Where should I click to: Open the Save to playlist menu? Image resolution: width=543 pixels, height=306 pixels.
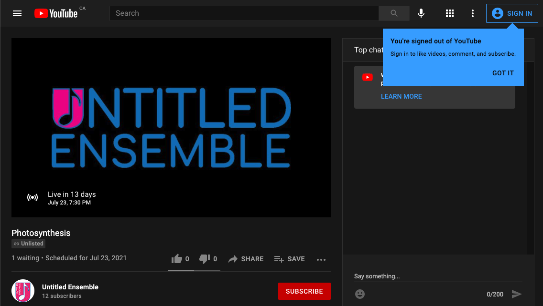tap(289, 259)
